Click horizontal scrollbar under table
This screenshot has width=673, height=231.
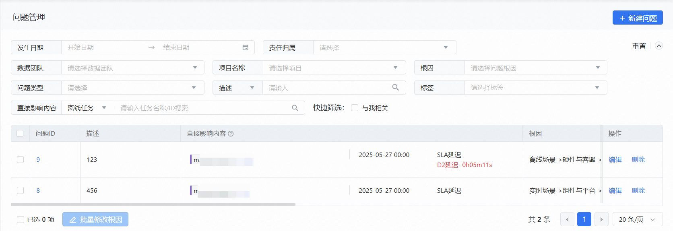pyautogui.click(x=153, y=204)
